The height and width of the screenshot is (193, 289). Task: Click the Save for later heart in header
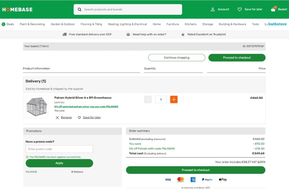click(239, 9)
